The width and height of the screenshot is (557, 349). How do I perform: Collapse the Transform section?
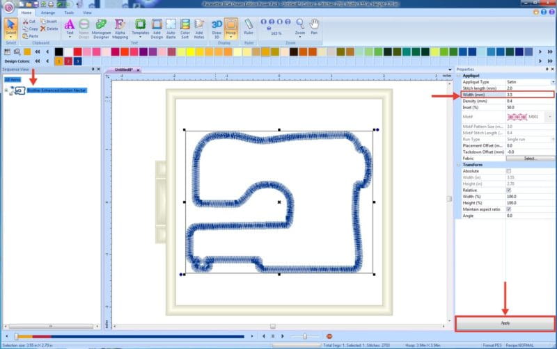tap(458, 165)
